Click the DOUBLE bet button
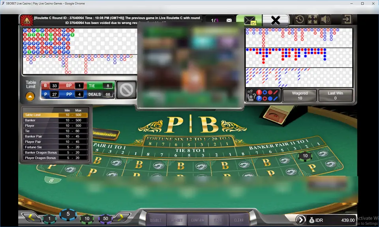Image resolution: width=379 pixels, height=227 pixels. [156, 220]
